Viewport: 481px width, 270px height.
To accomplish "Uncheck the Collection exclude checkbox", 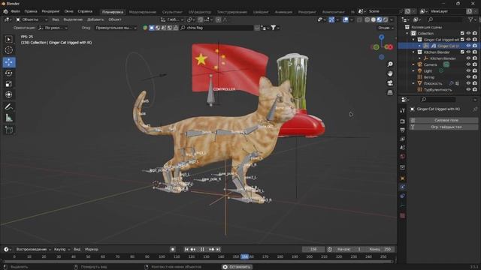I will coord(462,33).
